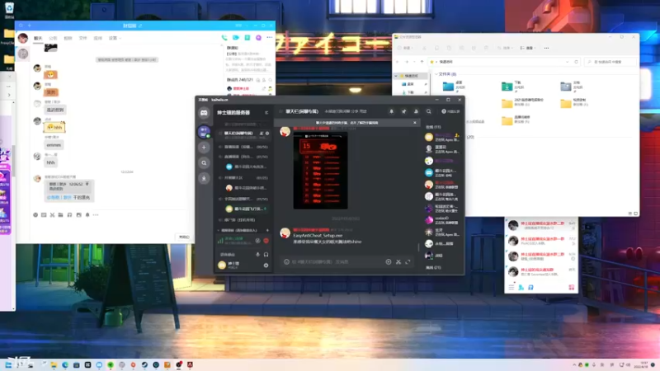660x371 pixels.
Task: Open the address bar history dropdown in Explorer
Action: click(x=567, y=62)
